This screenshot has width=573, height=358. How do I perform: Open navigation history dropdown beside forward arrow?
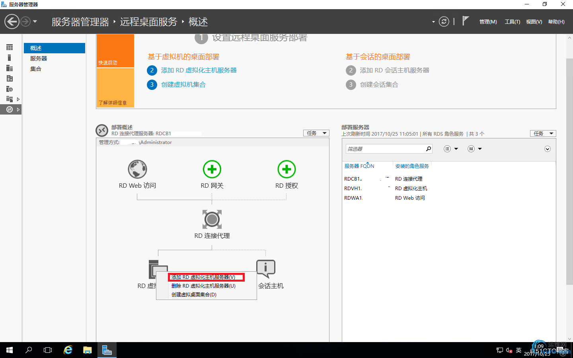point(35,21)
